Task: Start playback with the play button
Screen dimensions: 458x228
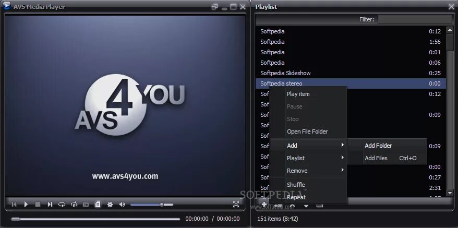Action: 26,205
